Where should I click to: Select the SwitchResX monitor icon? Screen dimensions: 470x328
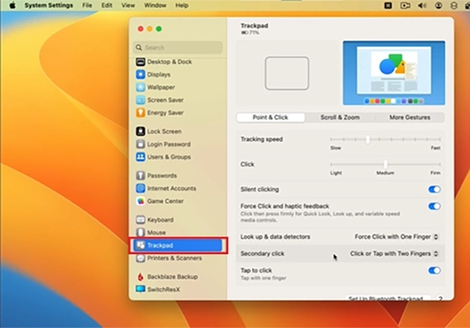[140, 289]
